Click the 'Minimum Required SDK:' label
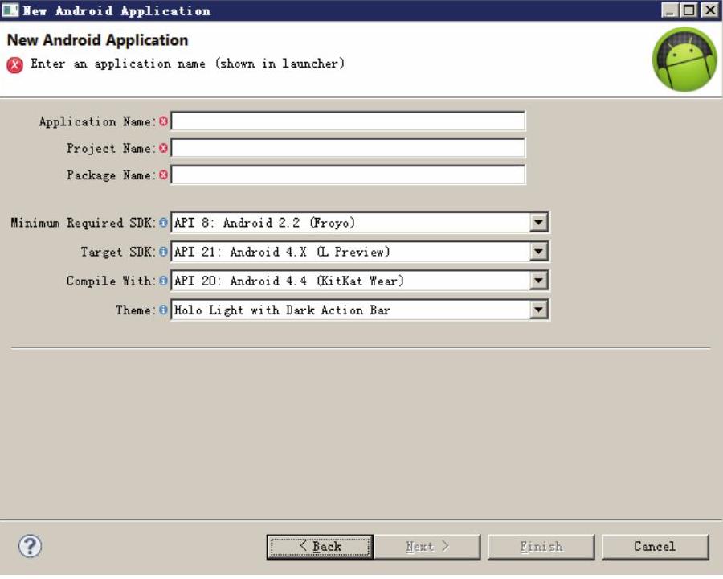Screen dimensions: 723x579 [x=84, y=223]
